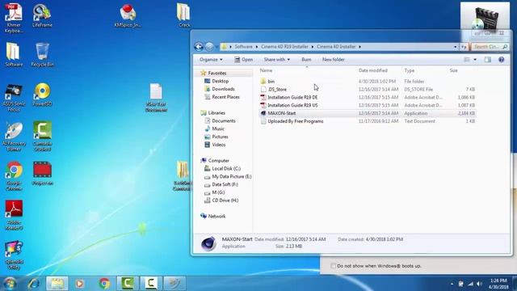
Task: Open the Software folder on the desktop
Action: pos(14,55)
